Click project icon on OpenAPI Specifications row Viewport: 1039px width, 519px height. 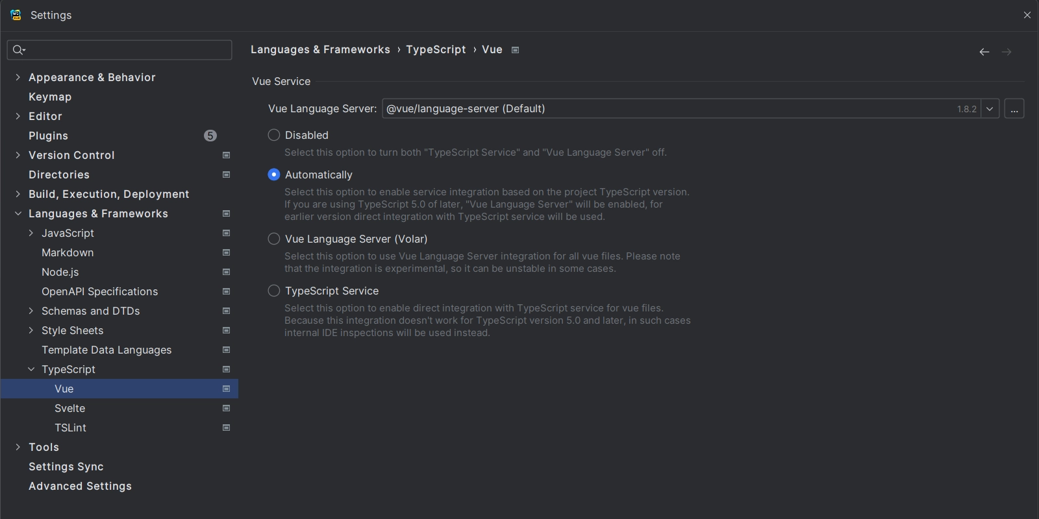click(227, 291)
